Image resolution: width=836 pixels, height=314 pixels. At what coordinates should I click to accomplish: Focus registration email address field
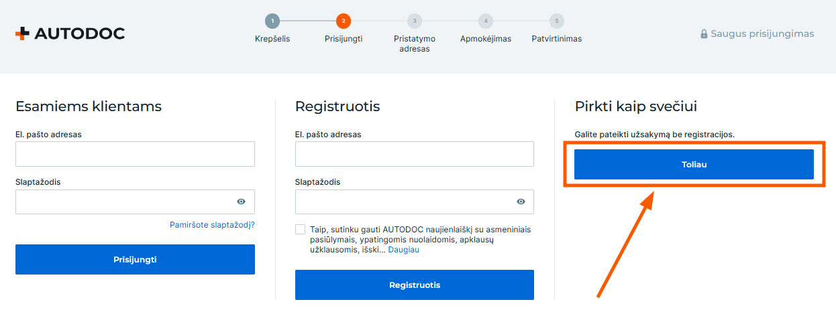point(414,154)
